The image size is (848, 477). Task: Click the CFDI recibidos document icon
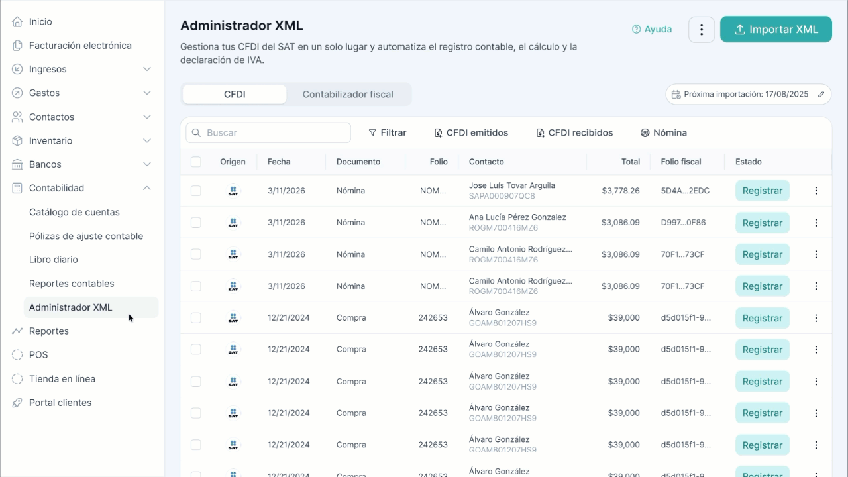[x=541, y=132]
